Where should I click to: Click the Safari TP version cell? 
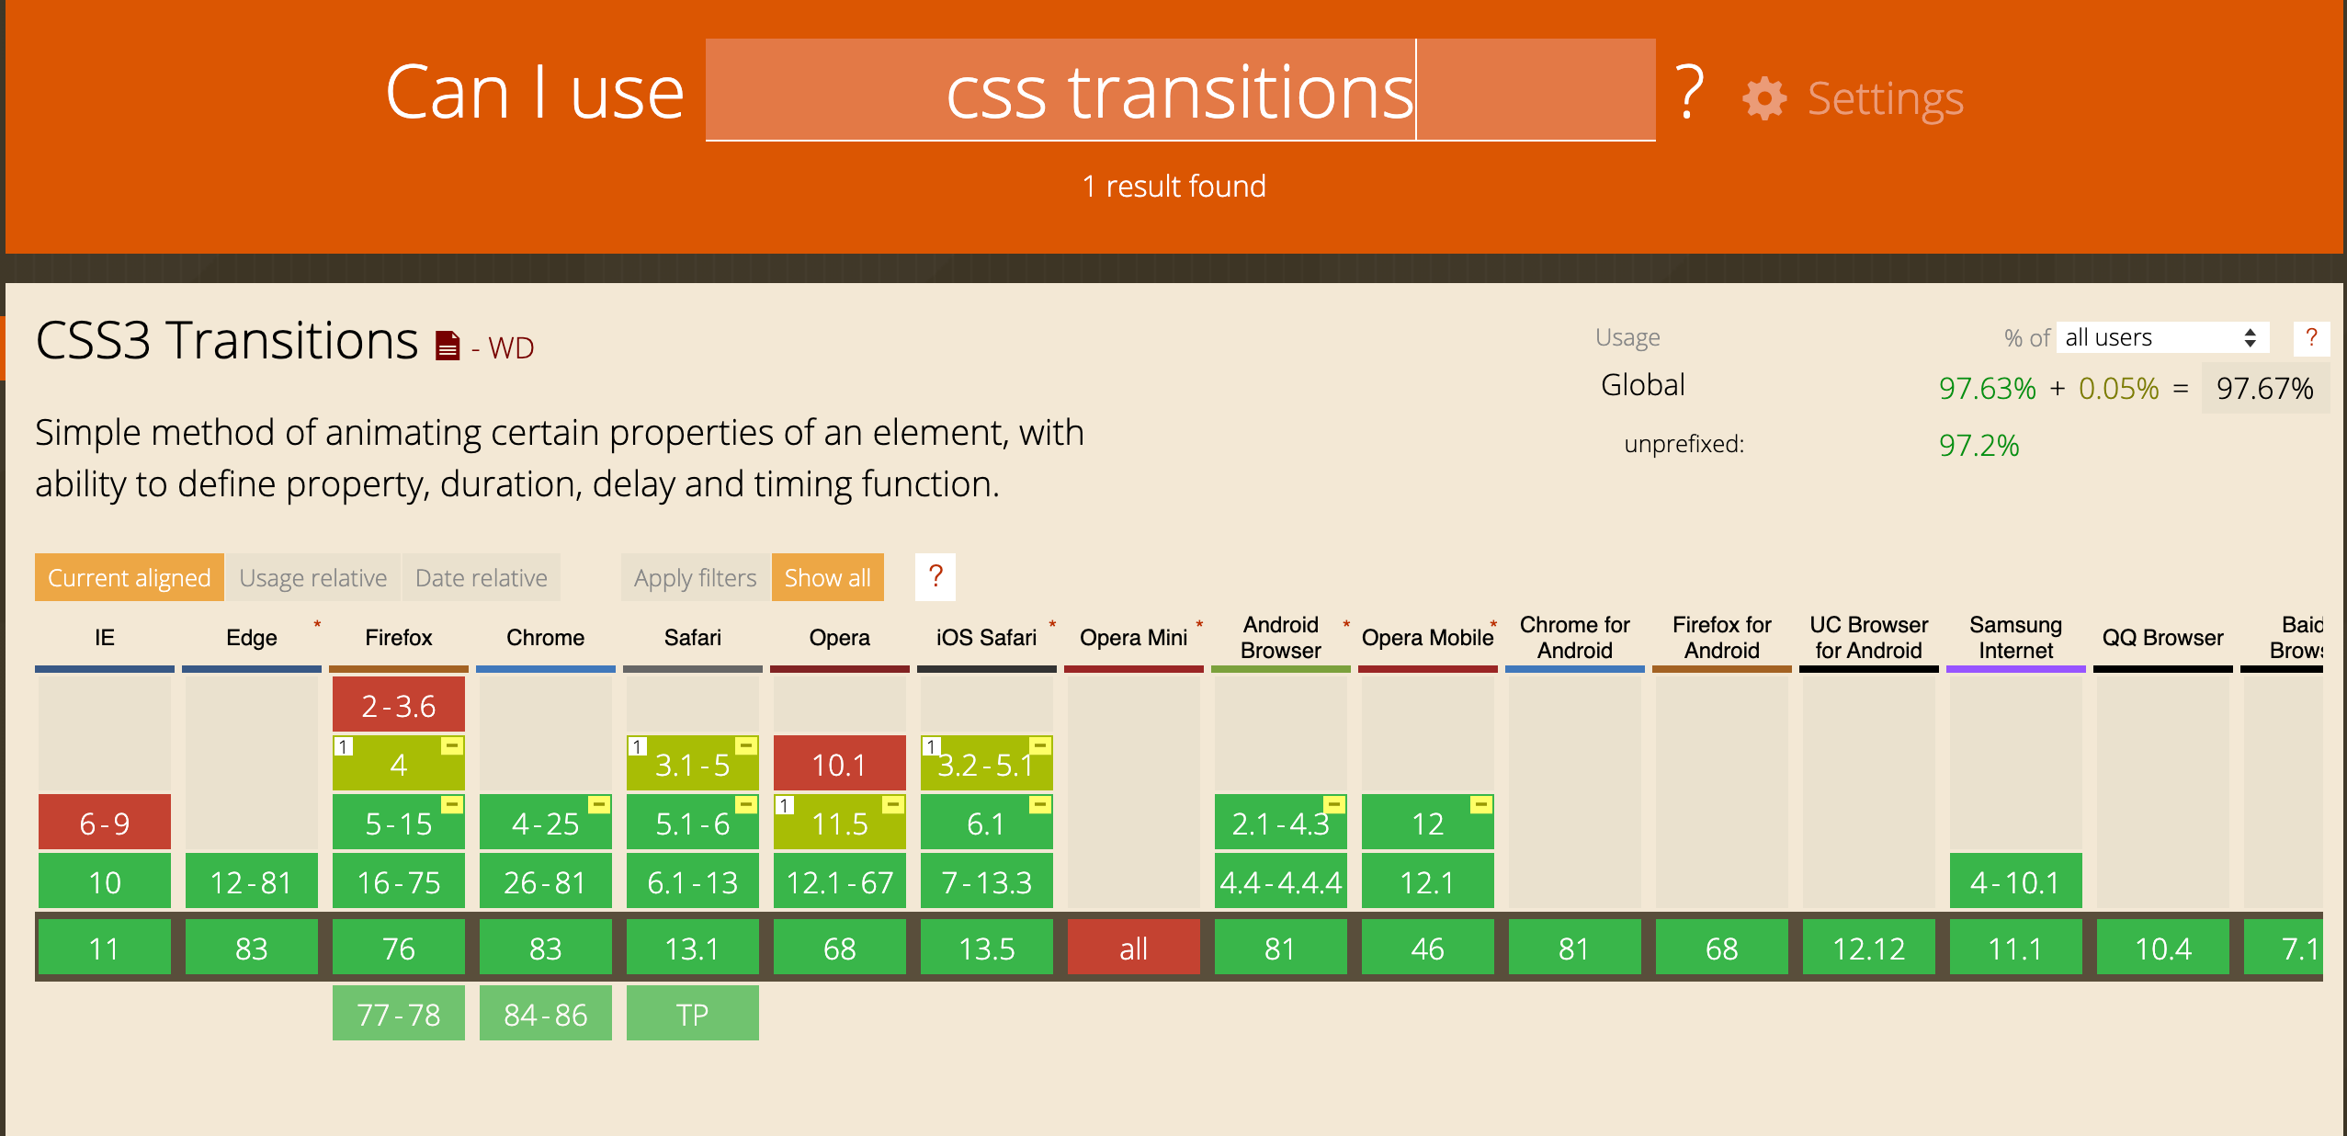tap(692, 1014)
